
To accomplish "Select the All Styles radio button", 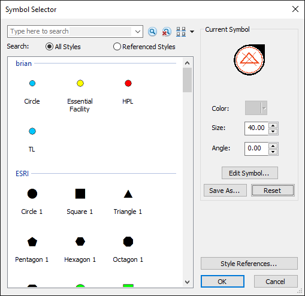I will [49, 47].
